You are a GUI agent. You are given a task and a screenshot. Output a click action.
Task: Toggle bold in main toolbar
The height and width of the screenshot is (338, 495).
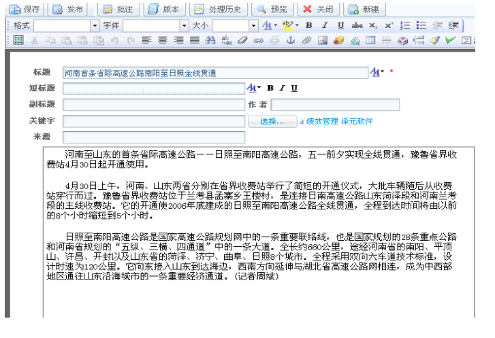point(308,26)
